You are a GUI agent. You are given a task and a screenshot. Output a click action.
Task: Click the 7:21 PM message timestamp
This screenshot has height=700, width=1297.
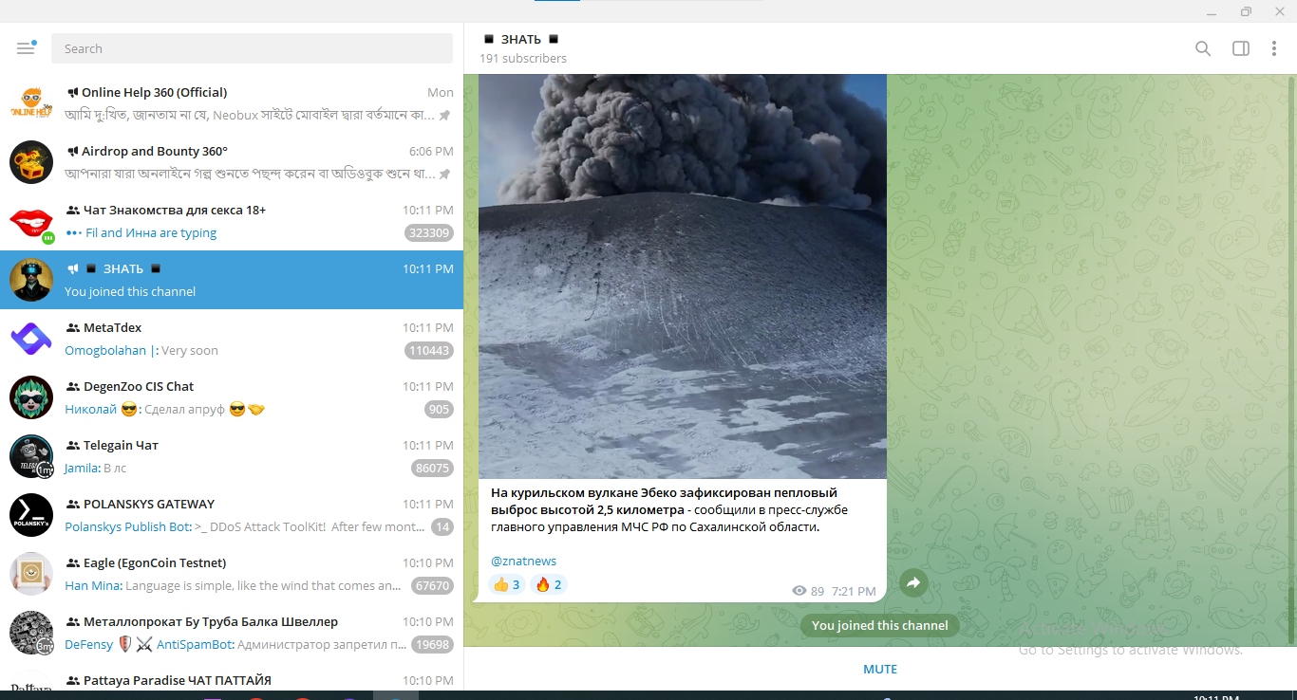pos(854,591)
